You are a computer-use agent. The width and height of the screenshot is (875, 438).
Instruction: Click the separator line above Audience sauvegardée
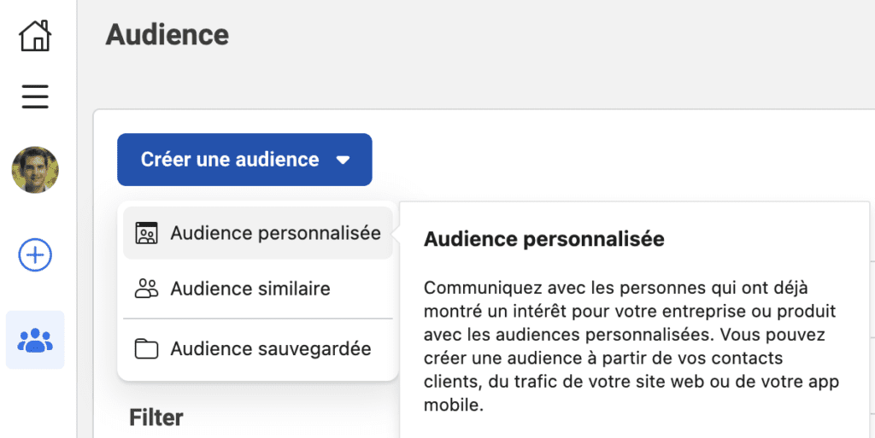tap(258, 318)
